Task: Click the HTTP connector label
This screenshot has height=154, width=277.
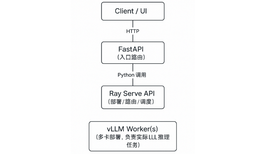Action: [x=133, y=31]
